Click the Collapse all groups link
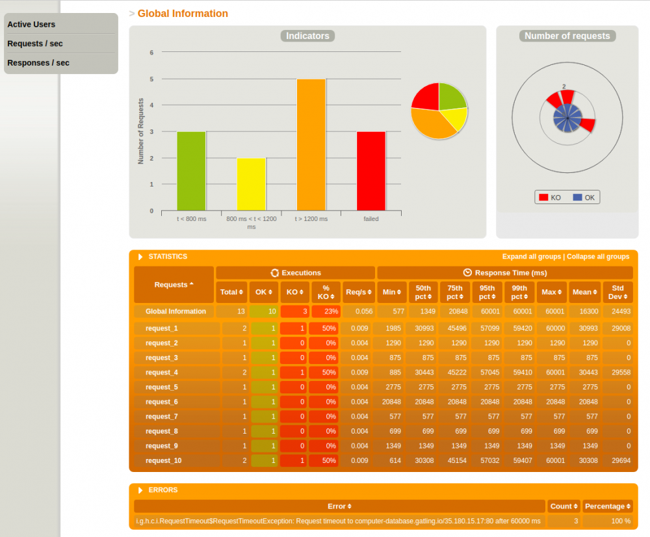Viewport: 650px width, 537px height. [x=598, y=257]
